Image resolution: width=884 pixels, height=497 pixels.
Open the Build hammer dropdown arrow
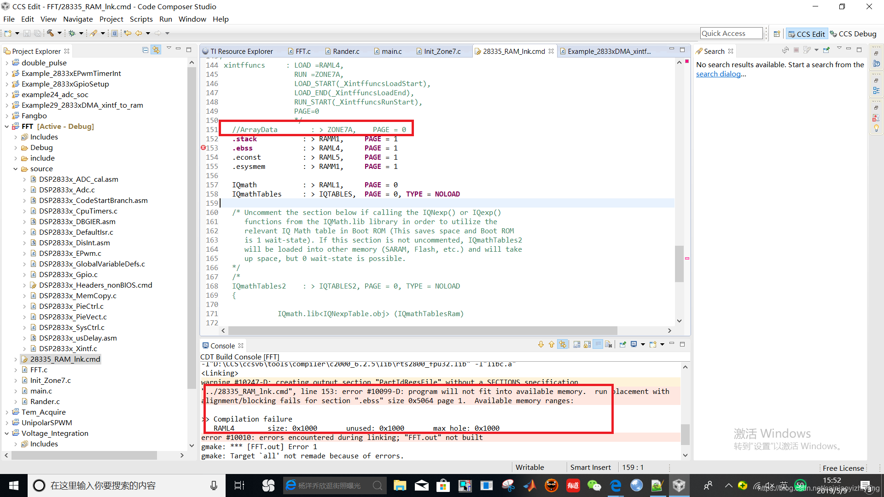(x=59, y=33)
